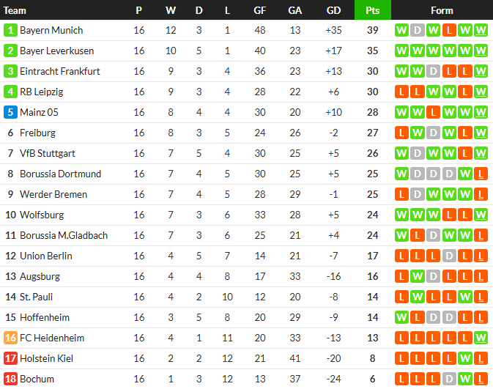
Task: Click FC Heidenheim's orange position 16 badge
Action: coord(10,338)
